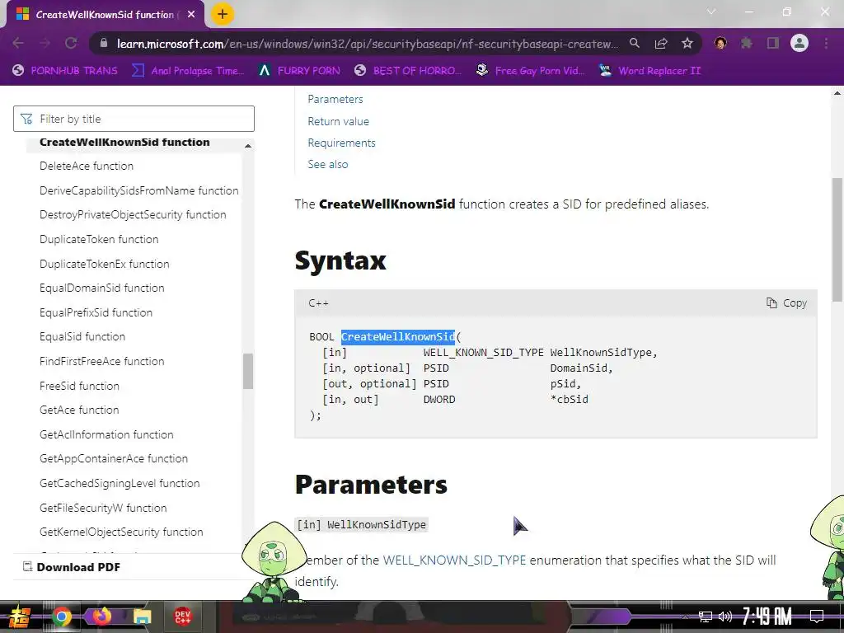This screenshot has height=633, width=844.
Task: Click the page vertical scrollbar thumb
Action: click(837, 240)
